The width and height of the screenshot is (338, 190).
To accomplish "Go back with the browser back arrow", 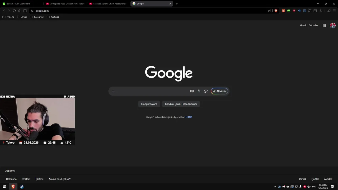I will coord(4,11).
